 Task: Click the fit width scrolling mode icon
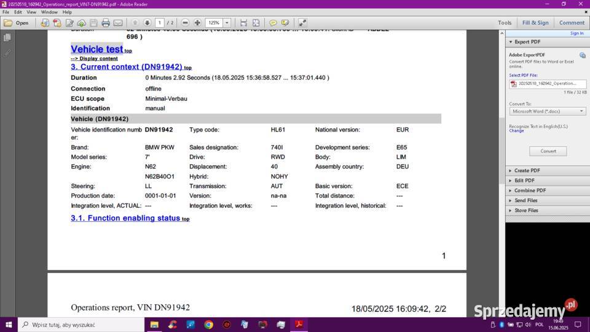pos(243,23)
